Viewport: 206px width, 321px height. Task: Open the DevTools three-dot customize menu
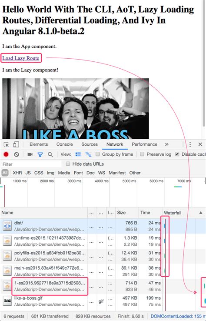(190, 144)
